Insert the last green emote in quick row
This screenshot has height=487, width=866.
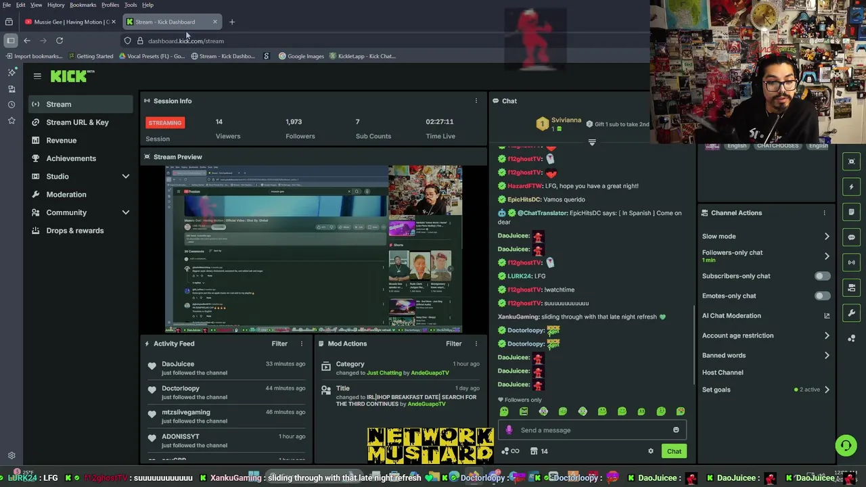coord(681,411)
